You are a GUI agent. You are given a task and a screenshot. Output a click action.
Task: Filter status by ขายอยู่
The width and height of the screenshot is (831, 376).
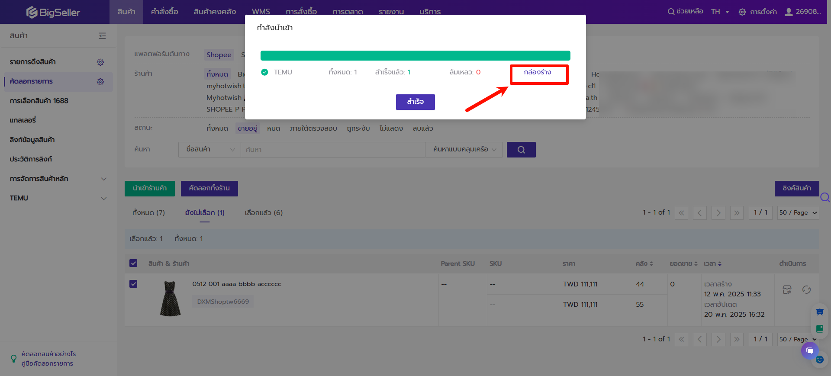point(248,129)
